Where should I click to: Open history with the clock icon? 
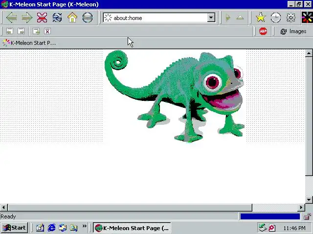(276, 18)
